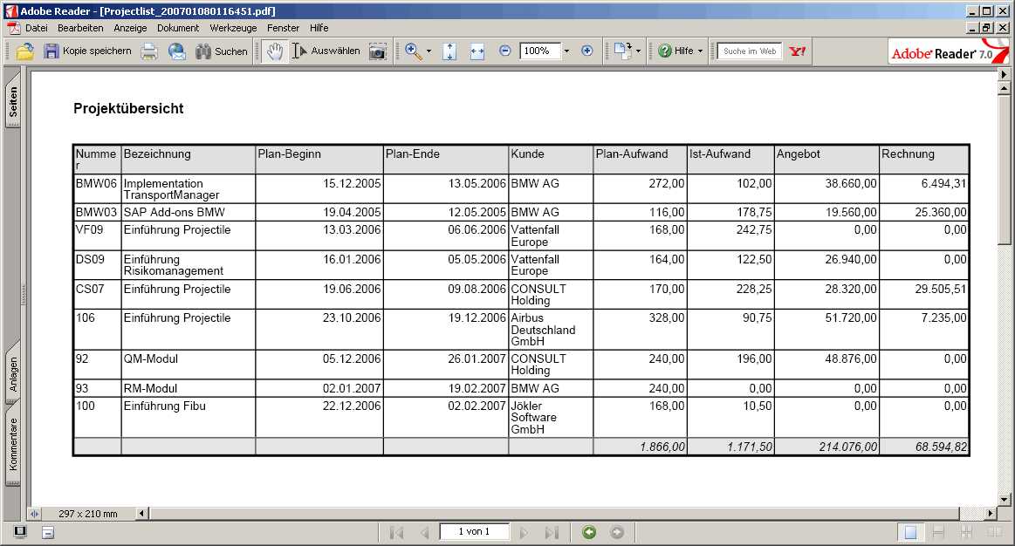Choose the Zoom In magnifier tool
Image resolution: width=1015 pixels, height=546 pixels.
[412, 51]
